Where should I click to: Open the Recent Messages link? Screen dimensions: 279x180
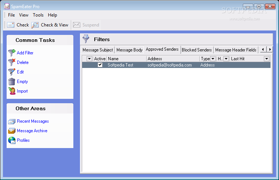tap(33, 121)
